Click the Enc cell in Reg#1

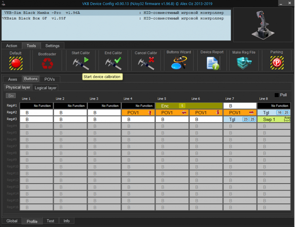[x=172, y=106]
